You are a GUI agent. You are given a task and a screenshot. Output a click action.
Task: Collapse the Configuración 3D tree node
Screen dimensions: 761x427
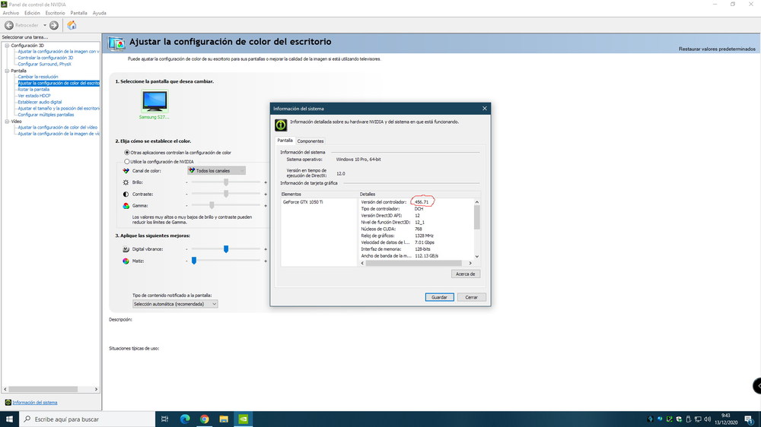[7, 46]
